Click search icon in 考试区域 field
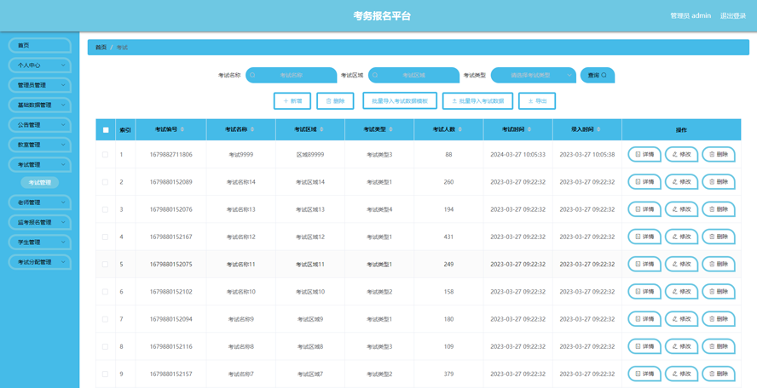The height and width of the screenshot is (388, 757). (x=375, y=75)
